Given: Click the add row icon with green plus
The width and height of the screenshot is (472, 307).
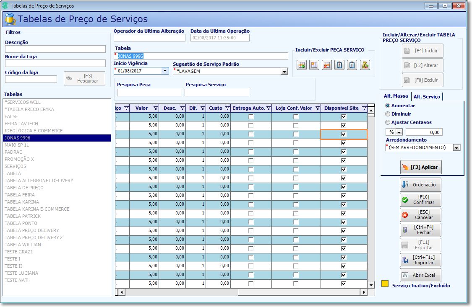Looking at the screenshot, I should point(302,65).
